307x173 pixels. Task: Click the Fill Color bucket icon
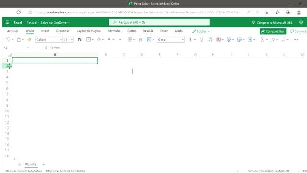pyautogui.click(x=99, y=39)
